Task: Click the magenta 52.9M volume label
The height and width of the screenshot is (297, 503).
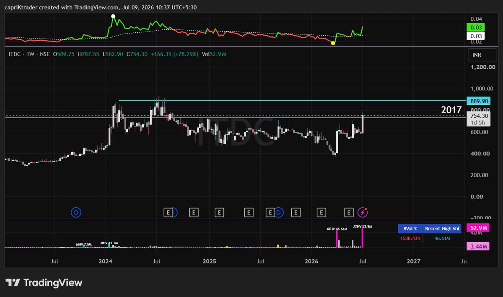Action: click(479, 228)
